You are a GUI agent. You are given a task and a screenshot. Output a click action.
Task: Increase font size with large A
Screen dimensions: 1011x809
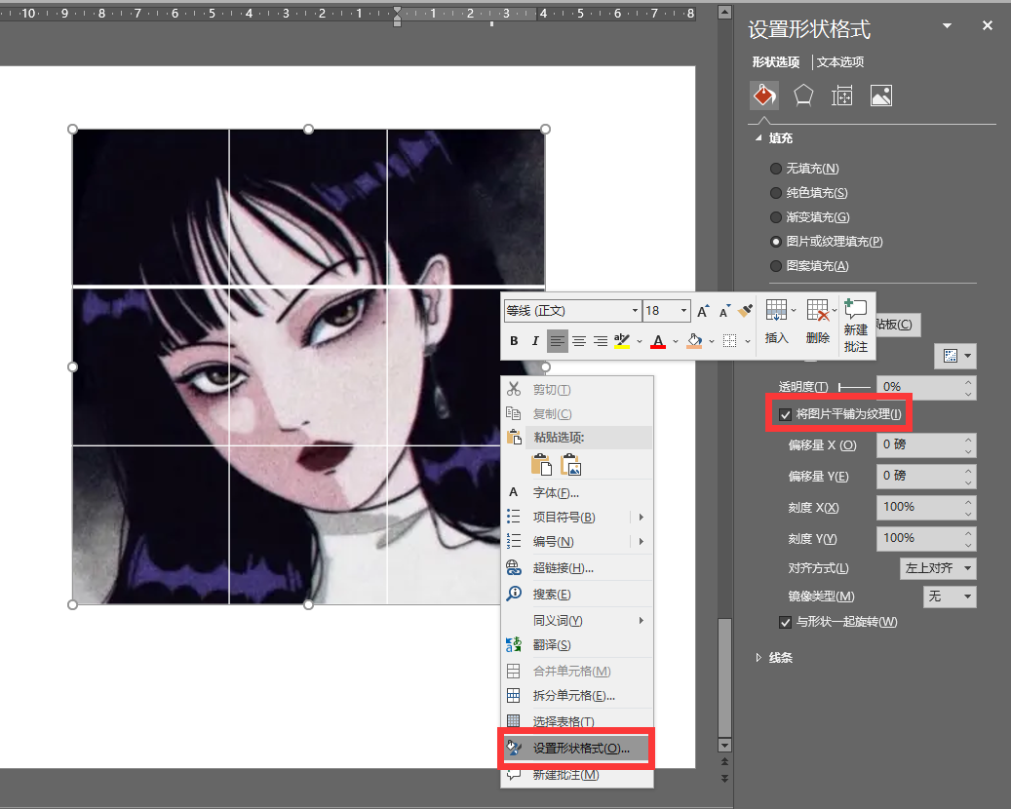click(703, 311)
